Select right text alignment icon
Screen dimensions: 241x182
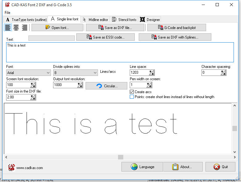pyautogui.click(x=24, y=27)
